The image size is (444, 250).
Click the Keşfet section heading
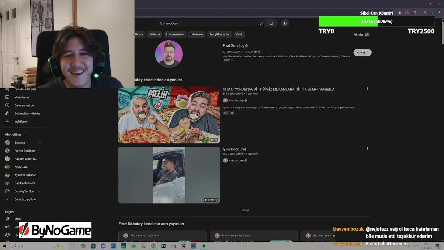pos(9,212)
